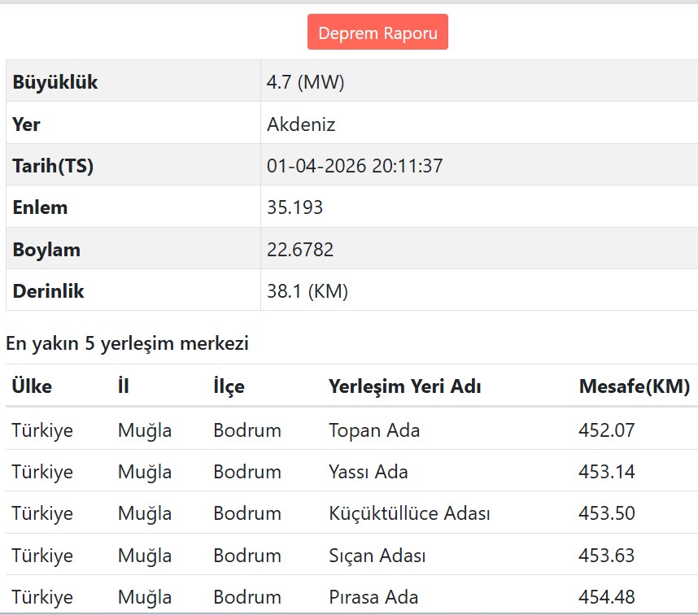Select the date 01-04-2026 20:11:37
Viewport: 698px width, 615px height.
point(355,166)
